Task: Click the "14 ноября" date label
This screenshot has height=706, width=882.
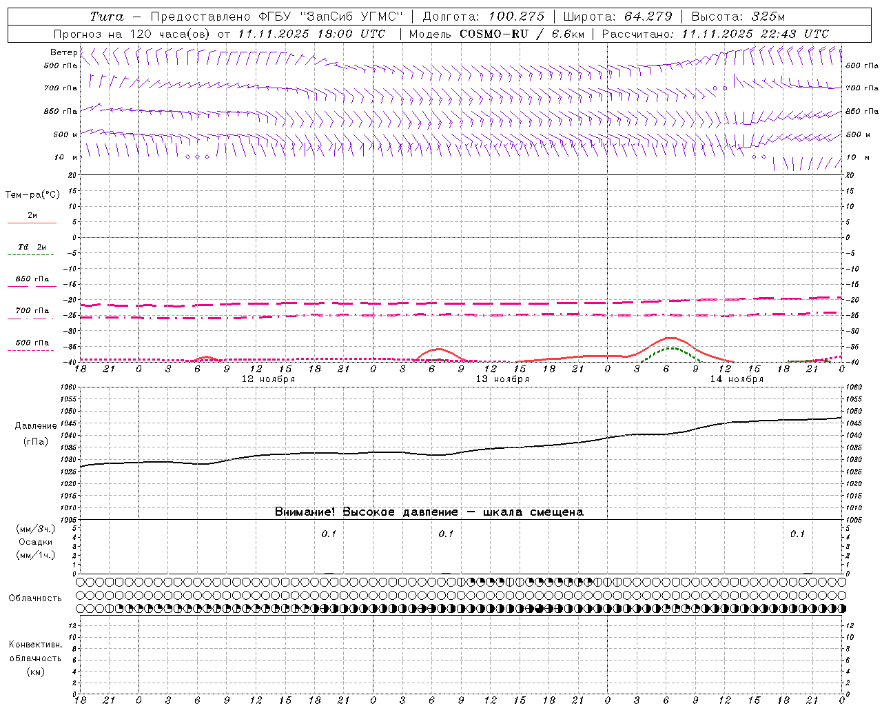Action: pos(737,379)
